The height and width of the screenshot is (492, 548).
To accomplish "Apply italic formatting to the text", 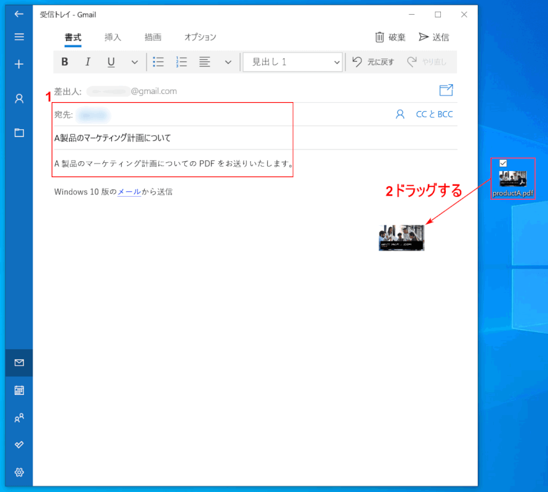I will coord(87,61).
